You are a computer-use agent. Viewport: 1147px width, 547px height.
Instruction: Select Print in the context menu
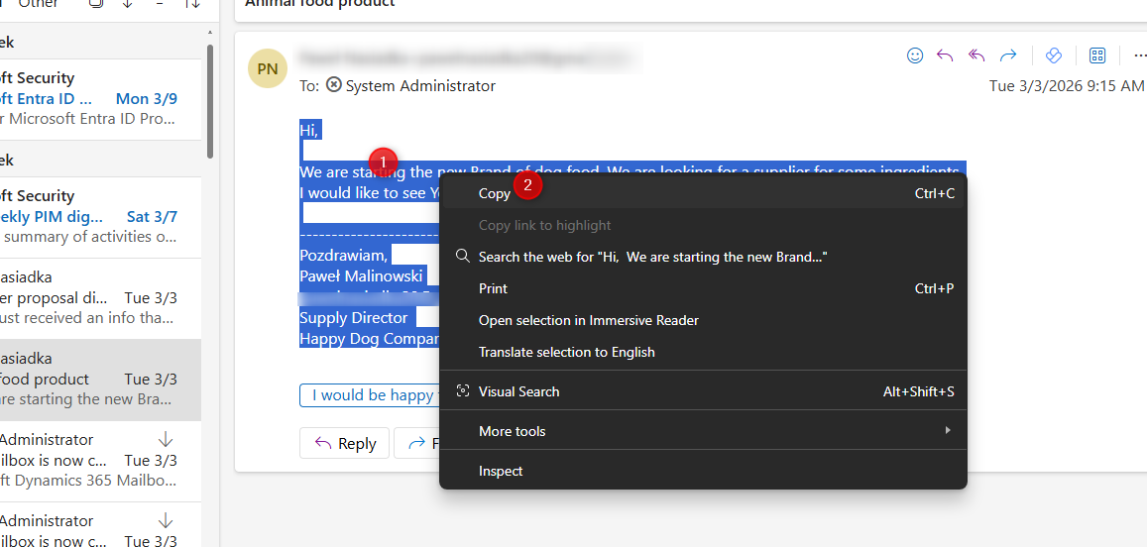point(493,288)
